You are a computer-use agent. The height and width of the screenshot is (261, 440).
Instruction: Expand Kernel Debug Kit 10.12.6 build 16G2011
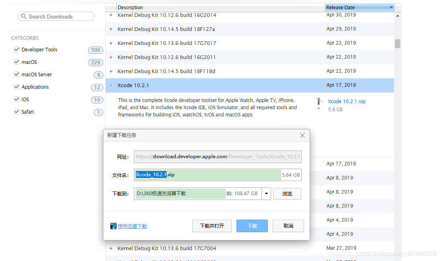tap(111, 57)
